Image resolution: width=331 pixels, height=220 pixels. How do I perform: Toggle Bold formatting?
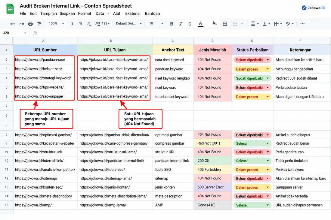172,24
